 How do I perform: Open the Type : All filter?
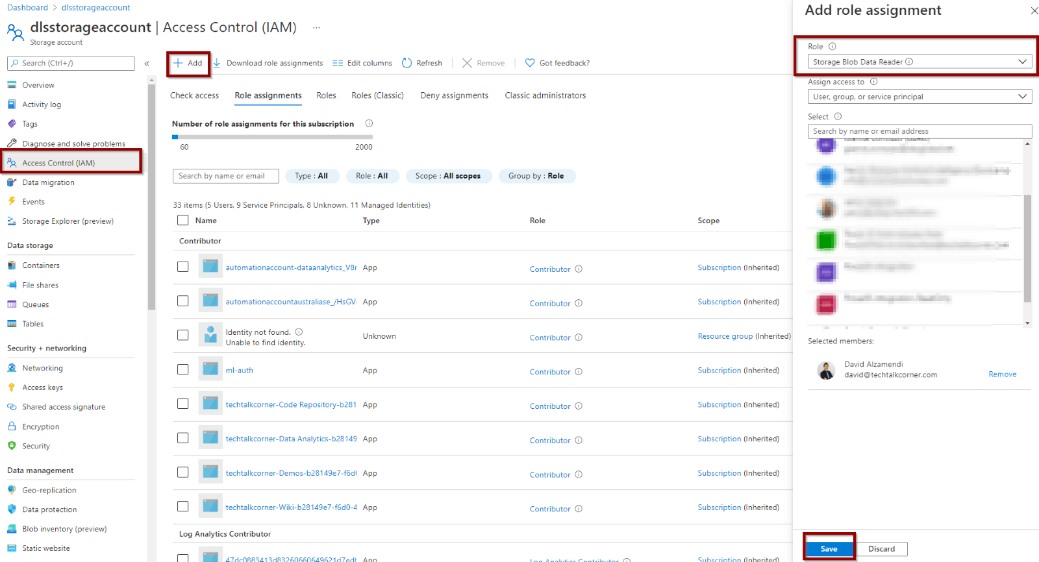click(311, 176)
